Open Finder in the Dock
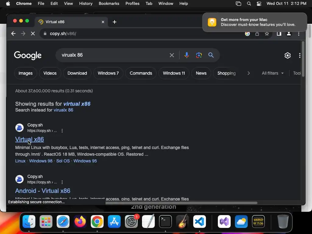The width and height of the screenshot is (312, 234). 29,222
